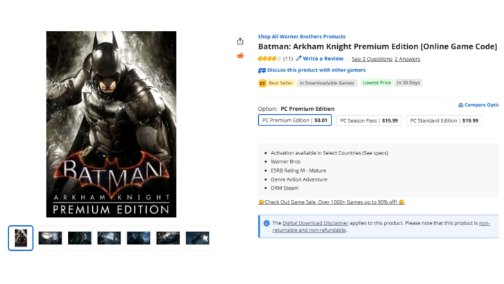Choose the PC Season Pass option

click(x=368, y=121)
